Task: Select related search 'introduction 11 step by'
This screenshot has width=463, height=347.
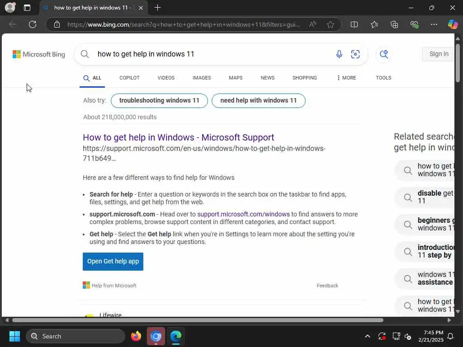Action: (x=425, y=251)
